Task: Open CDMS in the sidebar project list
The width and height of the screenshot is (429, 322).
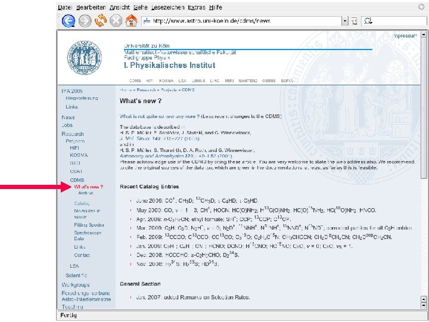Action: 77,180
